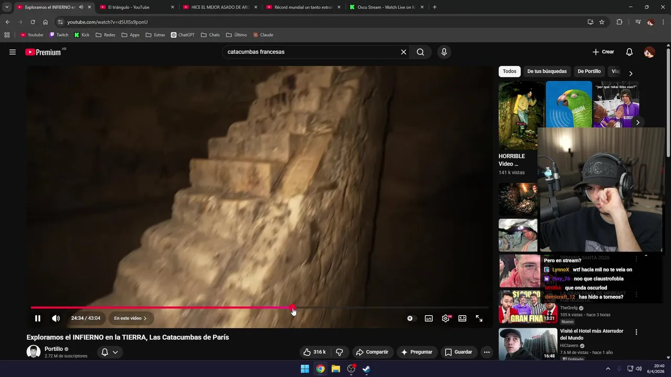The image size is (671, 377).
Task: Open the Portillo channel name link
Action: (53, 349)
